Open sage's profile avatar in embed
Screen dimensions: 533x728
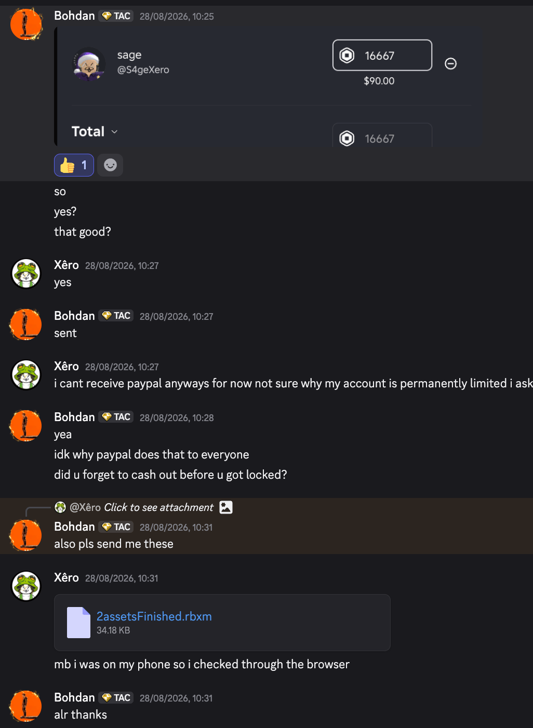(x=89, y=64)
